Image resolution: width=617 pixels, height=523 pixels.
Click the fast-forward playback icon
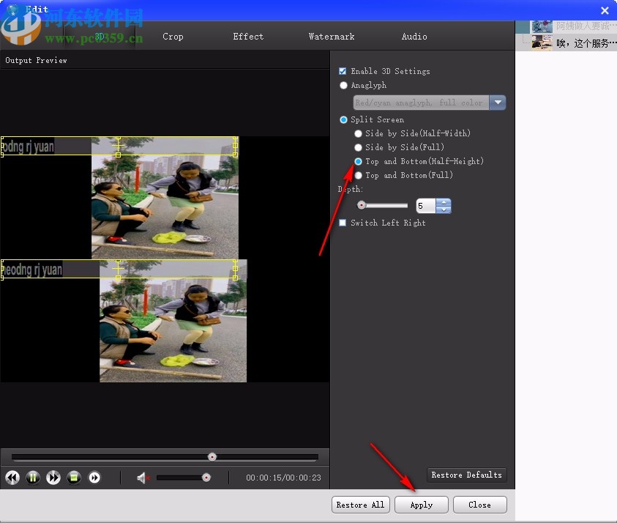53,478
